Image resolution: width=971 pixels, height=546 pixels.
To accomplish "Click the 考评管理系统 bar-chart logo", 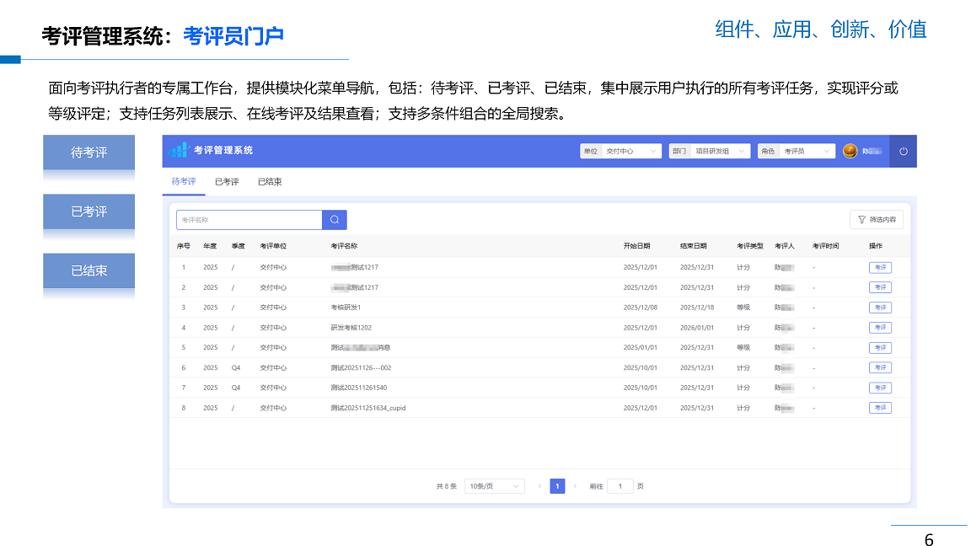I will pos(178,151).
